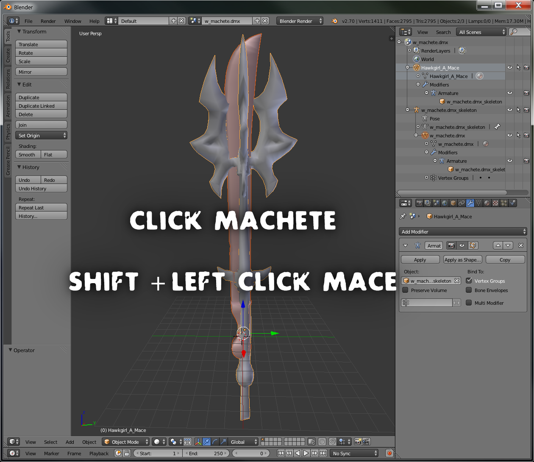Click the play animation forward button
This screenshot has width=534, height=462.
pyautogui.click(x=306, y=453)
